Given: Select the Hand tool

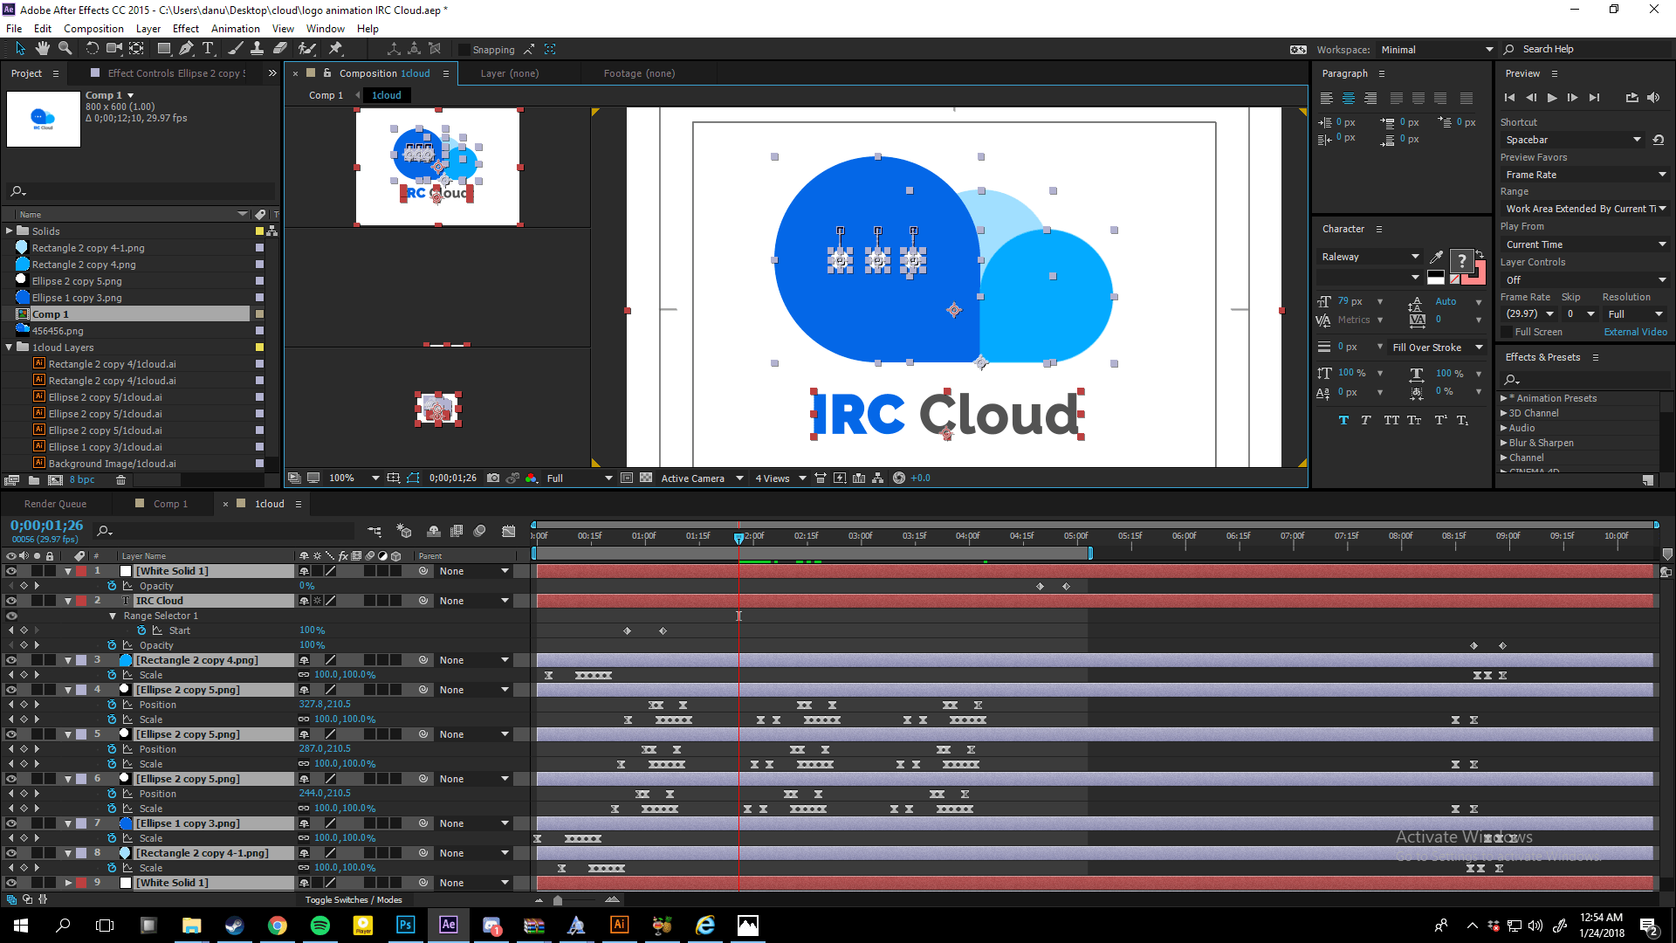Looking at the screenshot, I should tap(42, 49).
